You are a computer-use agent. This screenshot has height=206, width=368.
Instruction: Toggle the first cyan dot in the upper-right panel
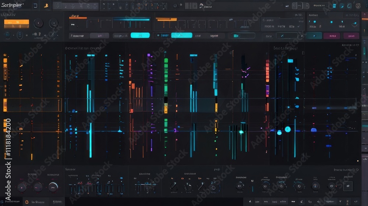tap(315, 22)
